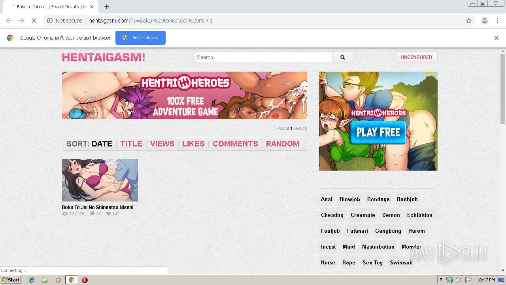Sort results by TITLE
The width and height of the screenshot is (506, 285).
(131, 144)
